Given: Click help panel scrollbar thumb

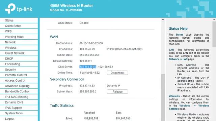Looking at the screenshot, I should 214,34.
